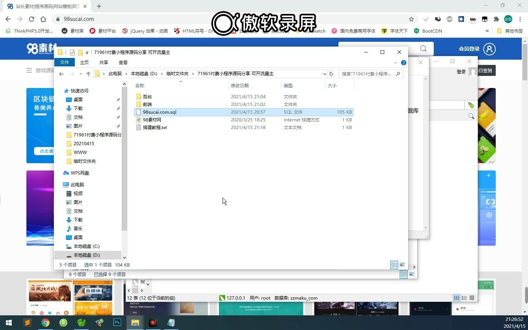Screen dimensions: 528x330
Task: Open the screen recorder taskbar icon
Action: 153,323
